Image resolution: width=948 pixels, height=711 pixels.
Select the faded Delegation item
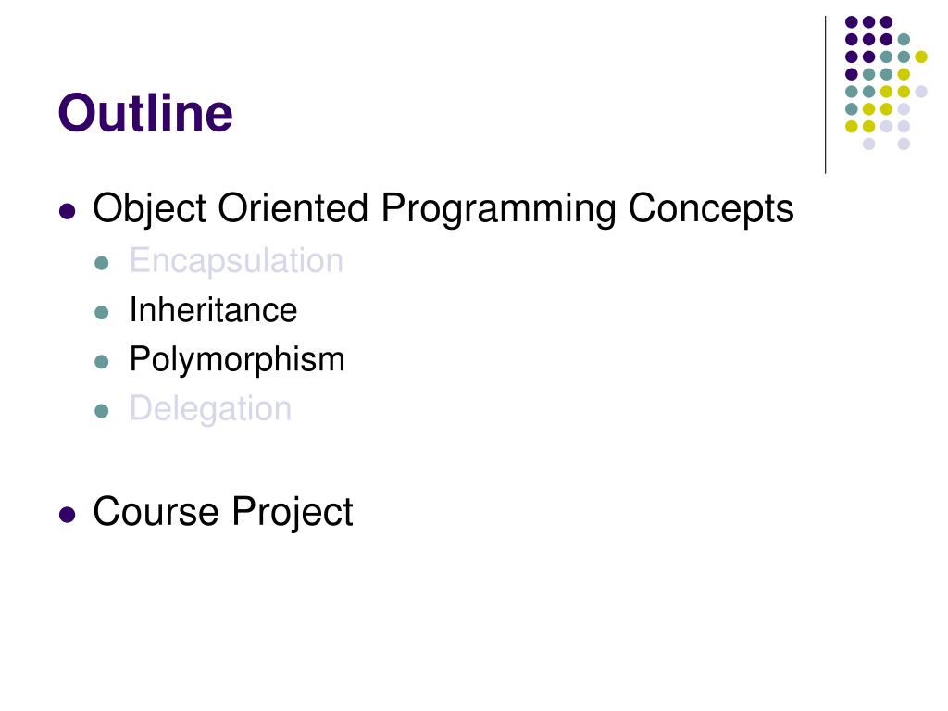(x=210, y=408)
